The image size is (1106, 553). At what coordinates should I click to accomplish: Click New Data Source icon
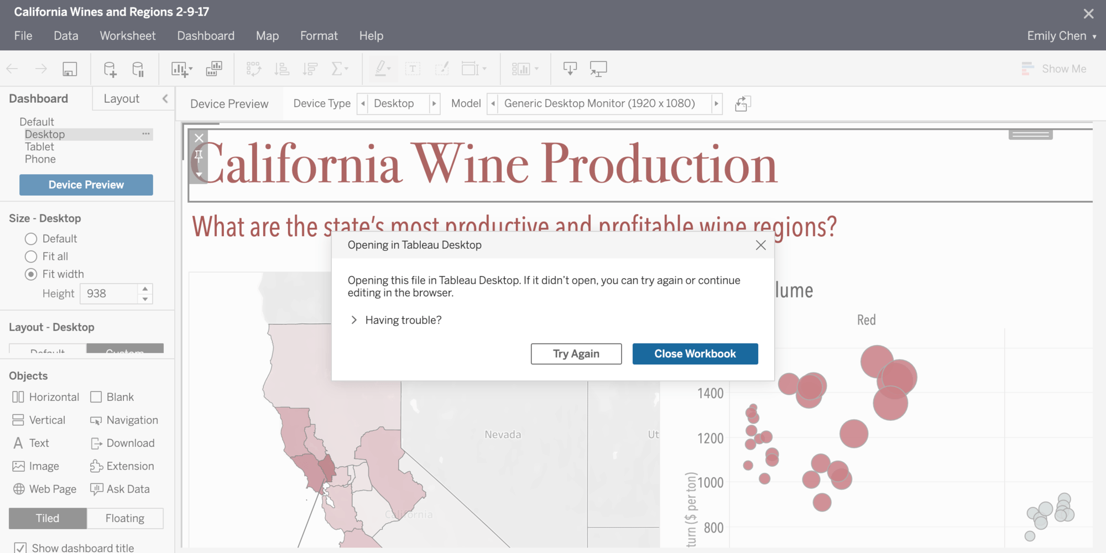coord(110,69)
